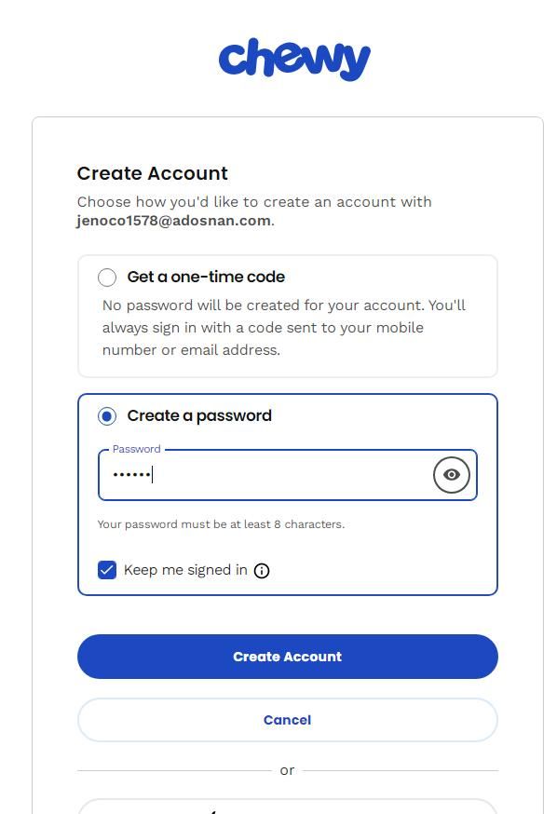Submit with the blue Create Account button
This screenshot has height=814, width=557.
pyautogui.click(x=288, y=657)
